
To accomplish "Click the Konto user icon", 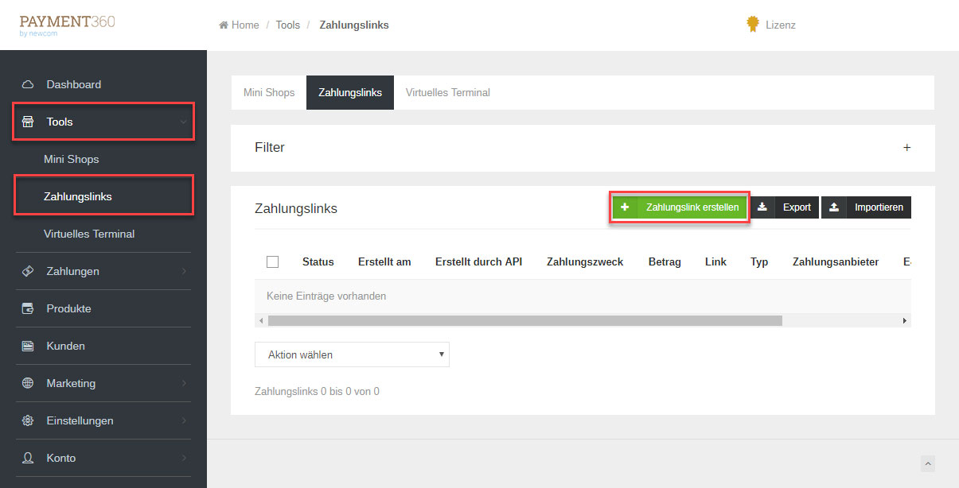I will 28,458.
